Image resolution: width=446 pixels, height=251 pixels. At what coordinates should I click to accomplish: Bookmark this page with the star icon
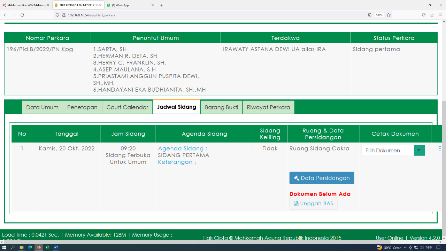[x=389, y=15]
